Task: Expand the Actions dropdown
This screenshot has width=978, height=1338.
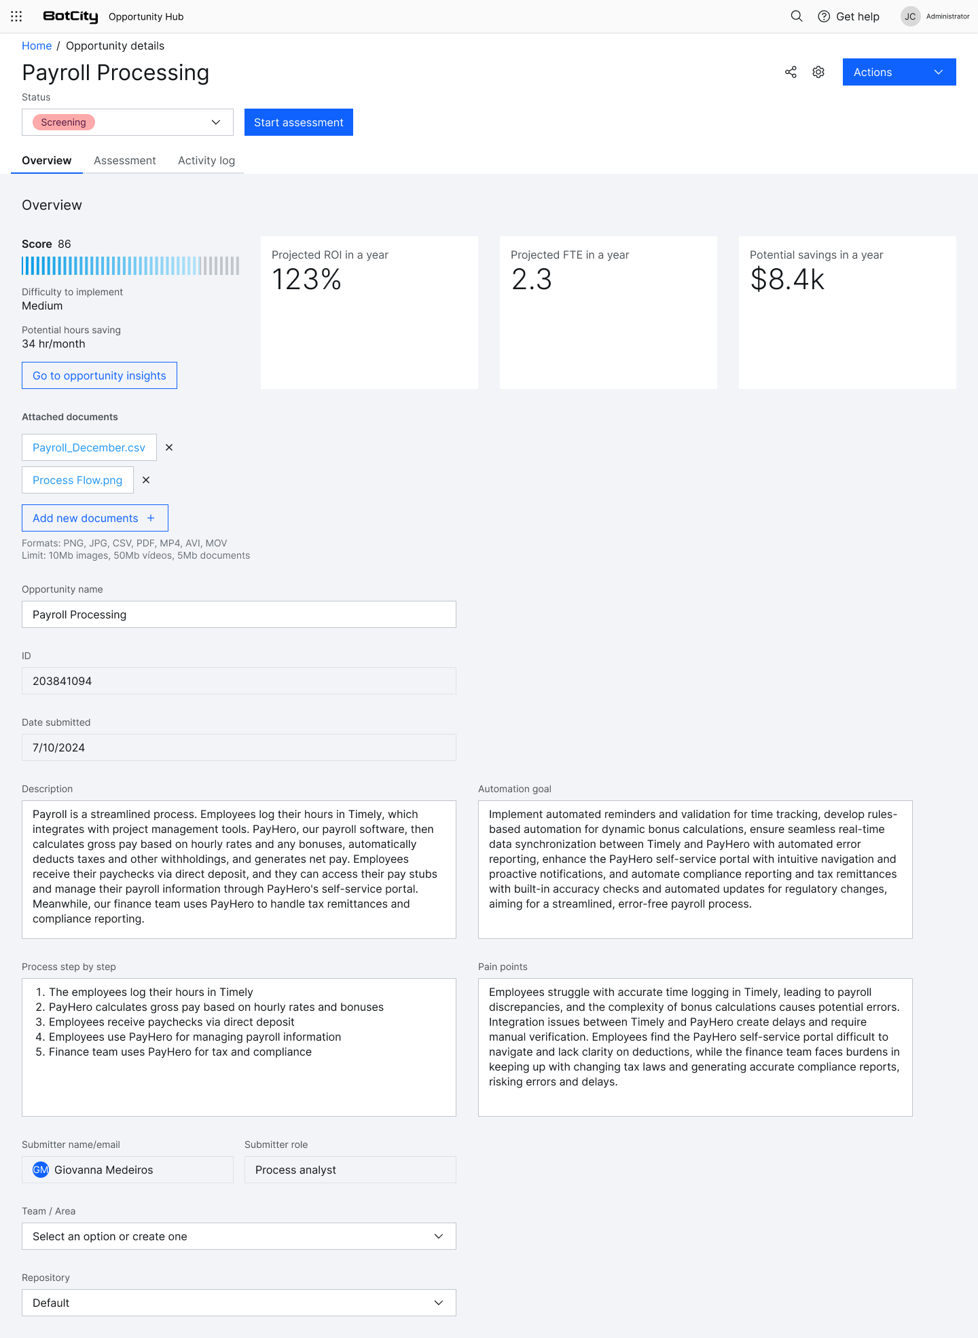Action: 899,72
